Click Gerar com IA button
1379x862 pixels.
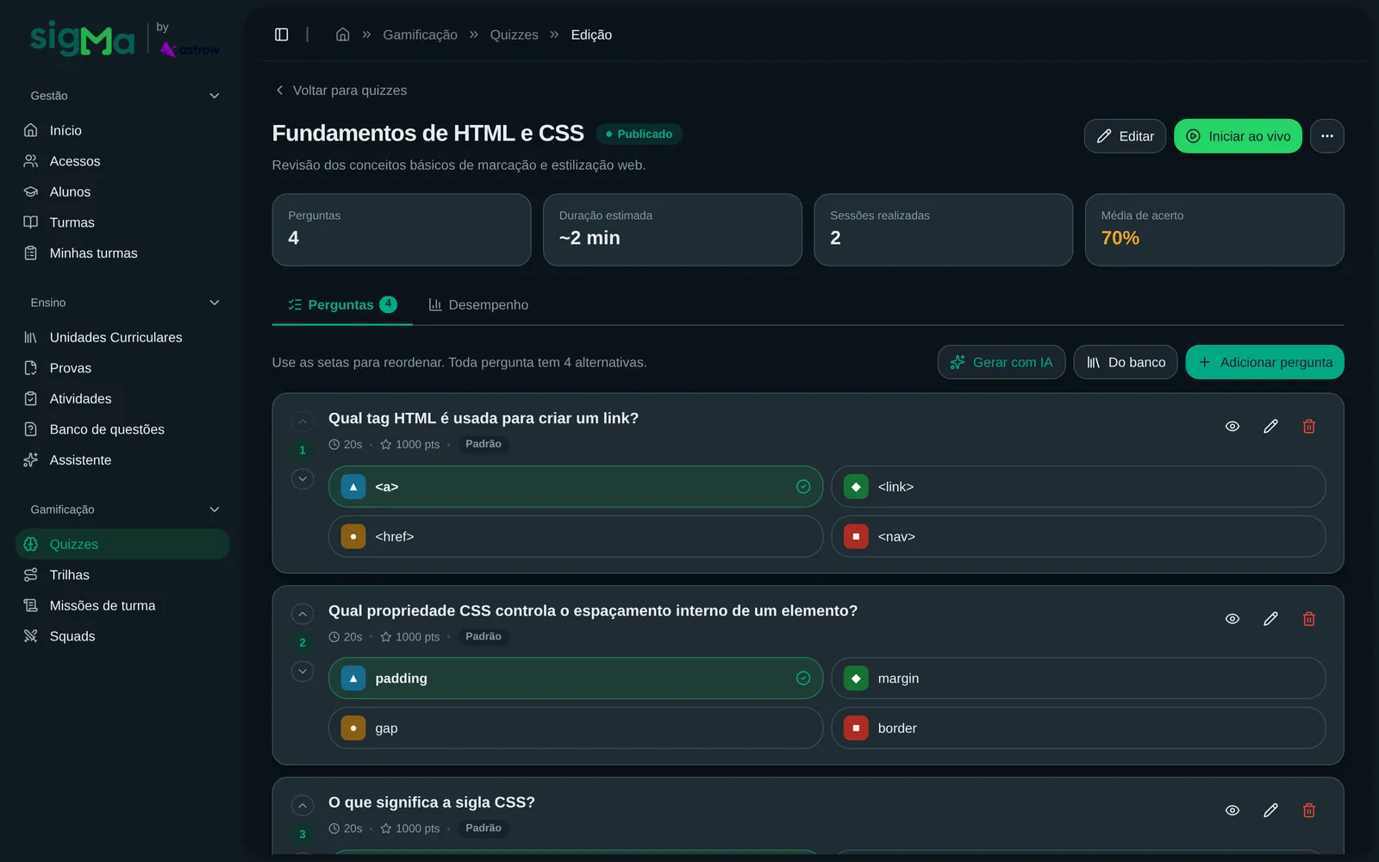tap(1001, 362)
